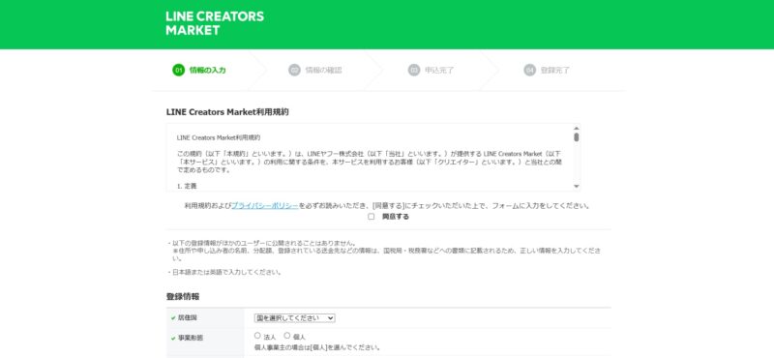Click the 事業形態 field label

(x=191, y=338)
